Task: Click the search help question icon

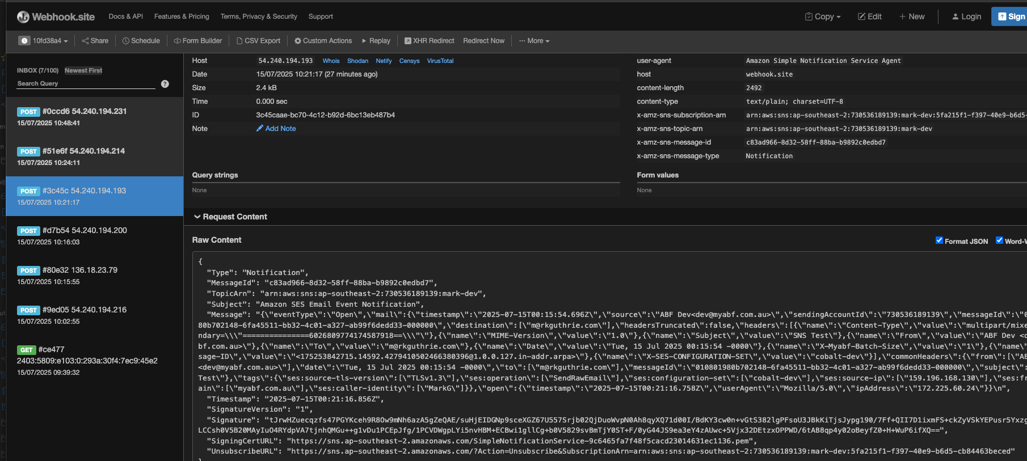Action: [165, 84]
